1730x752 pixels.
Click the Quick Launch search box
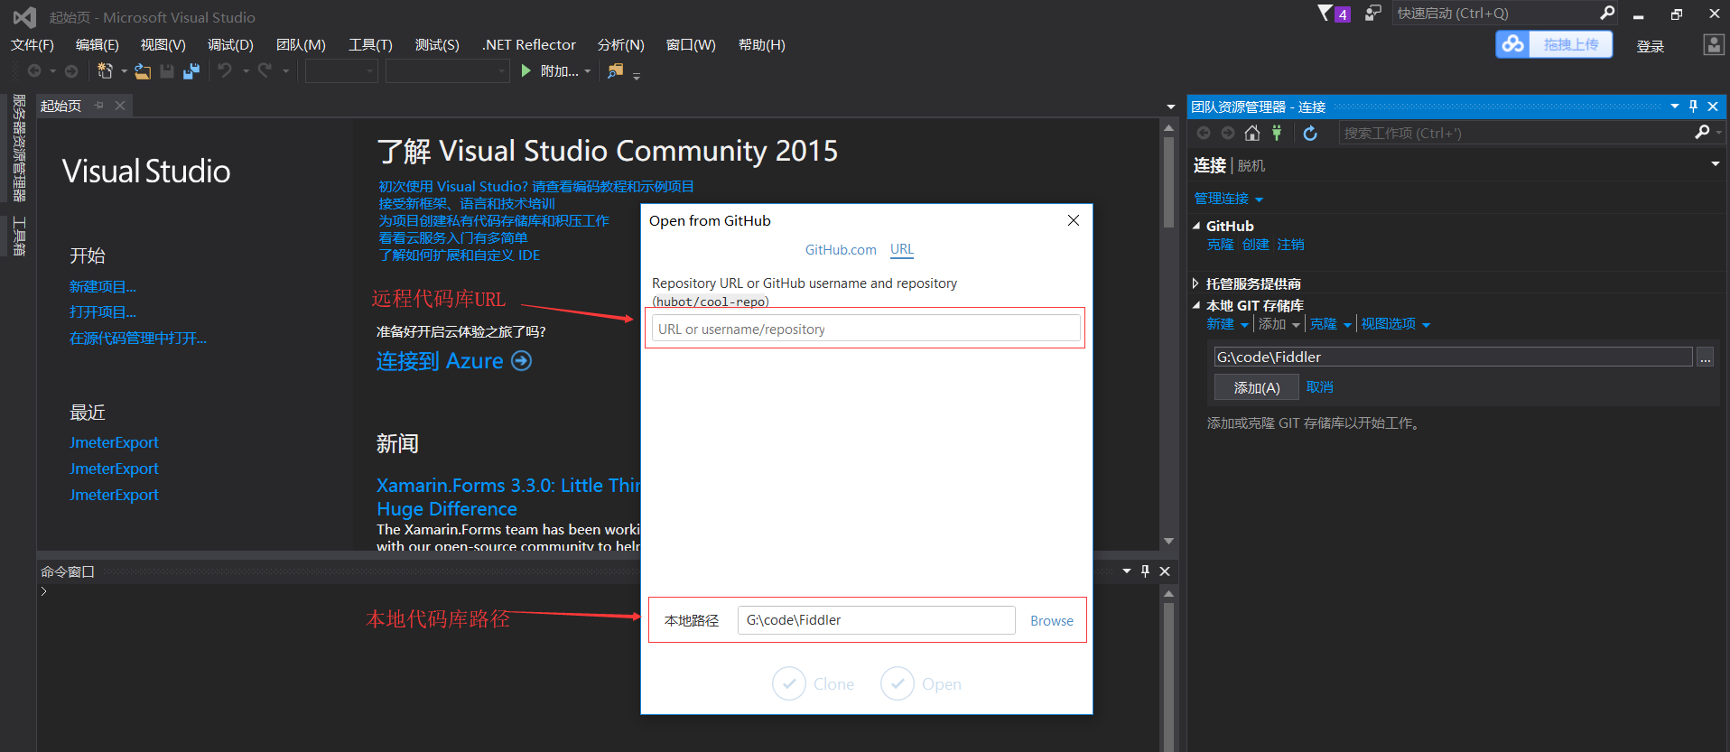tap(1495, 14)
